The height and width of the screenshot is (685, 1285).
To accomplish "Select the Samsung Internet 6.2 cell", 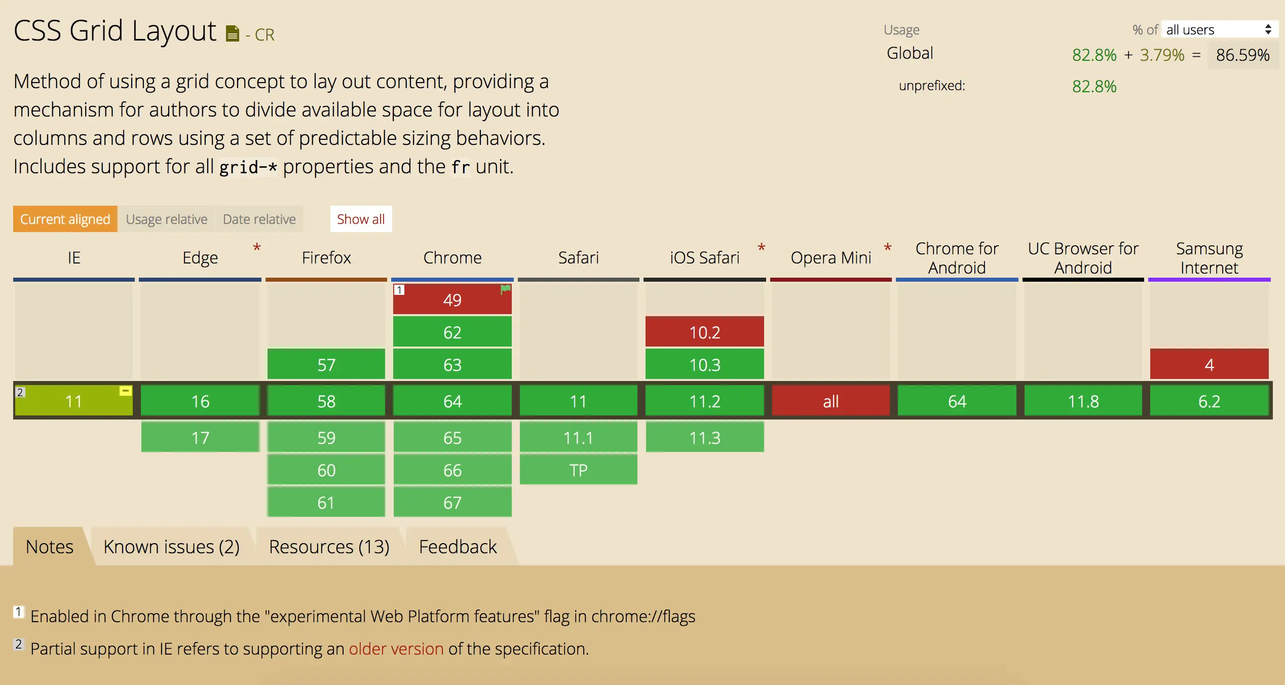I will click(x=1210, y=401).
